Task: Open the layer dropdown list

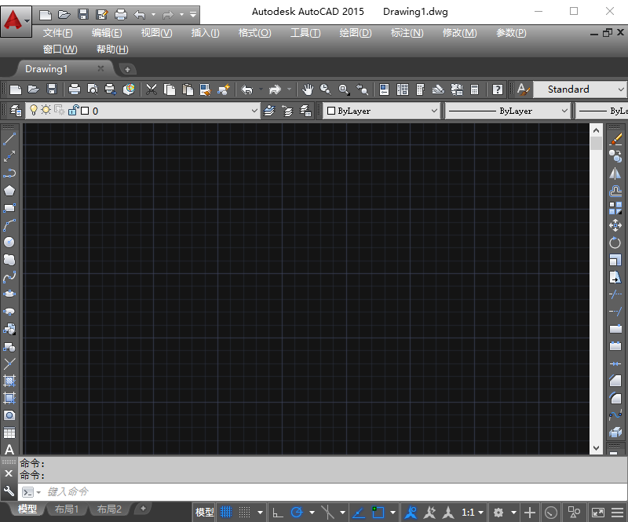Action: tap(254, 111)
